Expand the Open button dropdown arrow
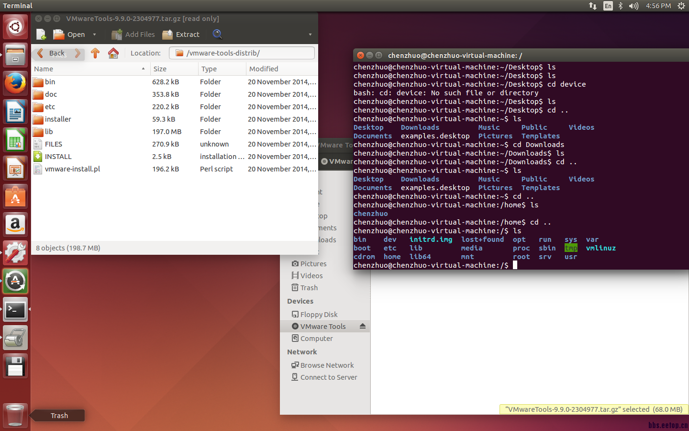This screenshot has height=431, width=689. tap(94, 34)
